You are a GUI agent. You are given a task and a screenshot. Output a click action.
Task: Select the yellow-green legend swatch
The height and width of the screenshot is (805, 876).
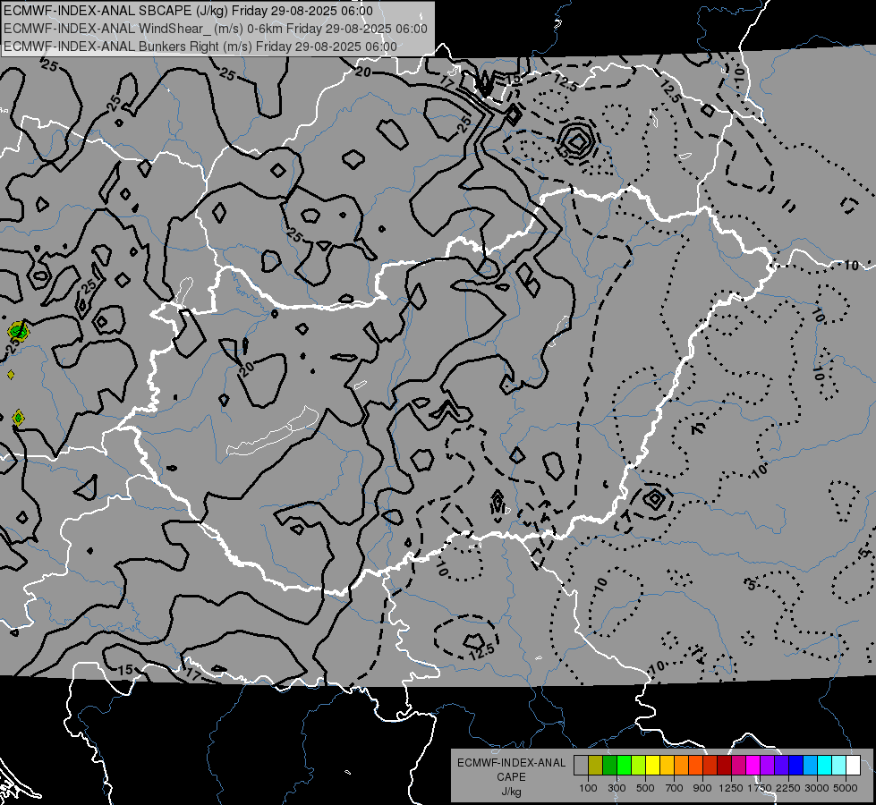(x=638, y=766)
